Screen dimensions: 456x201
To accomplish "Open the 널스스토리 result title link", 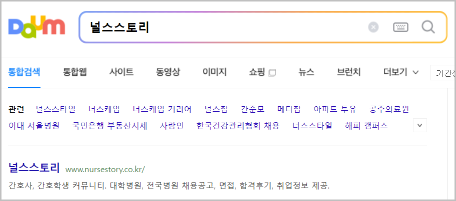I will coord(34,168).
